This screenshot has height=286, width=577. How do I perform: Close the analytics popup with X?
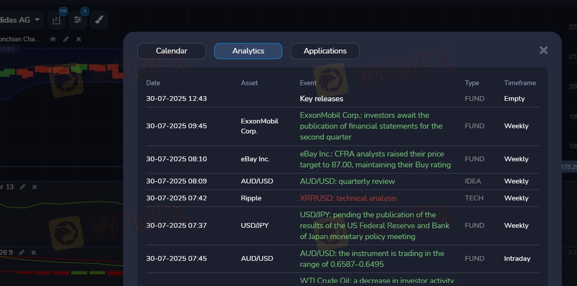click(543, 50)
